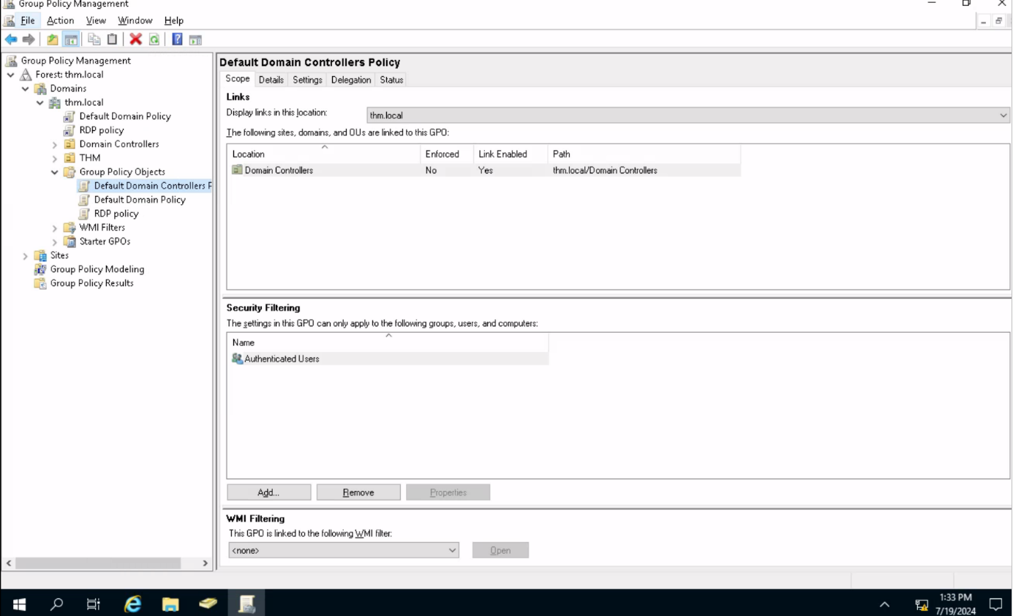Image resolution: width=1013 pixels, height=616 pixels.
Task: Select the Domain Controllers OU in tree
Action: click(x=118, y=144)
